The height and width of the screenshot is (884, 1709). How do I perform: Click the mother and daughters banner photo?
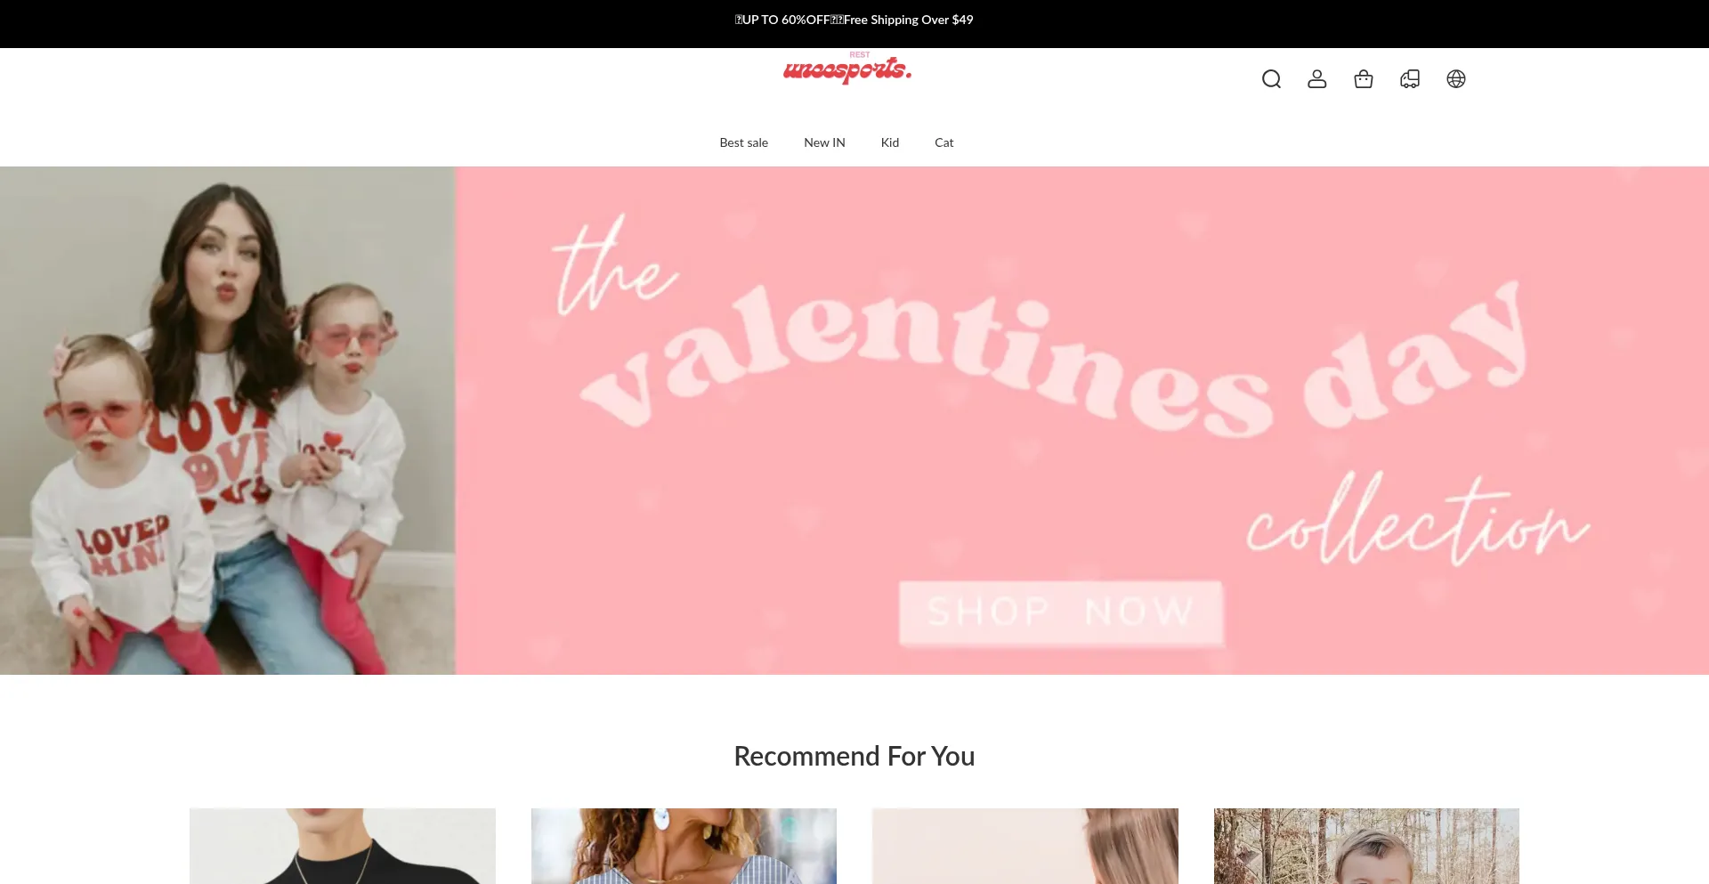point(228,420)
